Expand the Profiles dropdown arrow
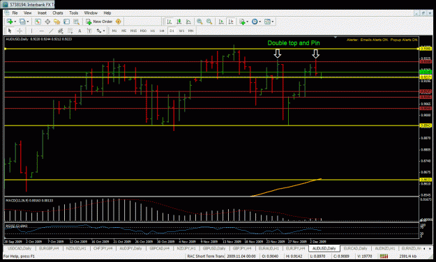The width and height of the screenshot is (436, 262). coord(27,22)
